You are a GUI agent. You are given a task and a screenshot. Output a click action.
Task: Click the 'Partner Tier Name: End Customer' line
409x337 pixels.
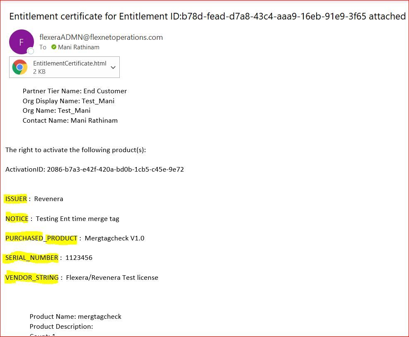click(75, 91)
